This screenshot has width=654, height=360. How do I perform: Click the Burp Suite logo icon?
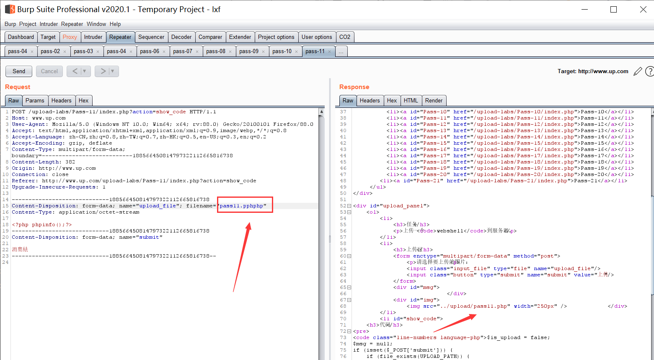10,9
